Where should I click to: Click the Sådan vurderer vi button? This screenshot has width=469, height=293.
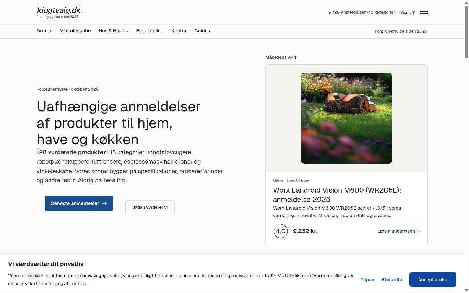[x=150, y=207]
